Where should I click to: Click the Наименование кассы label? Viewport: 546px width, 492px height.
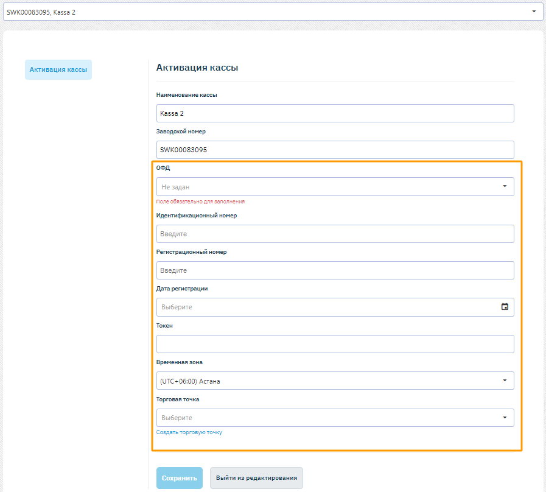[187, 95]
